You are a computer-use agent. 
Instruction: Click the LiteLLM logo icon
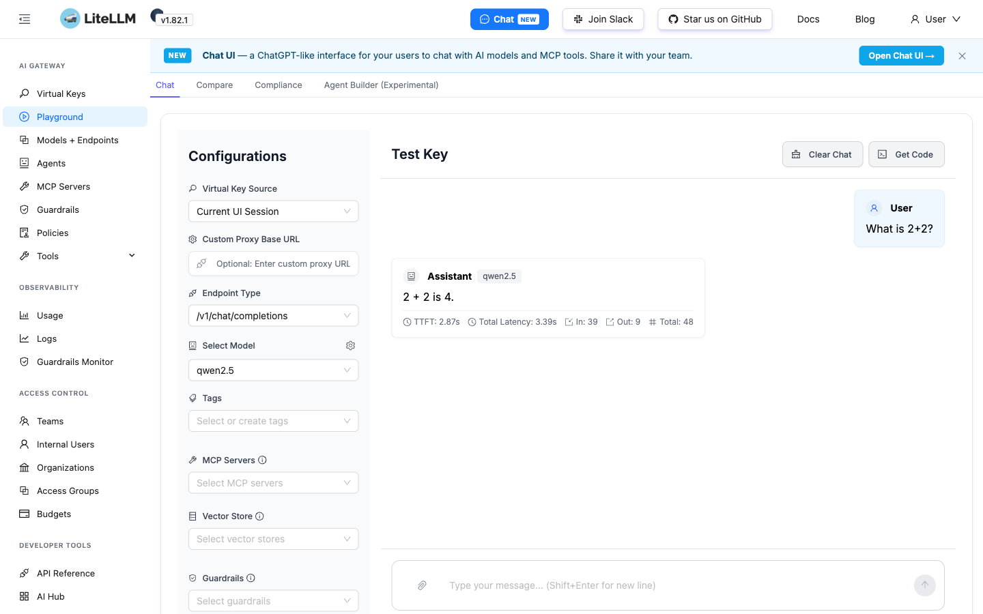click(70, 18)
